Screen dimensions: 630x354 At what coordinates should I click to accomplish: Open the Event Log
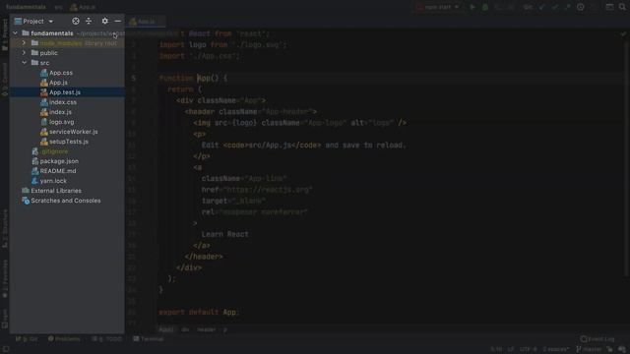click(x=598, y=339)
